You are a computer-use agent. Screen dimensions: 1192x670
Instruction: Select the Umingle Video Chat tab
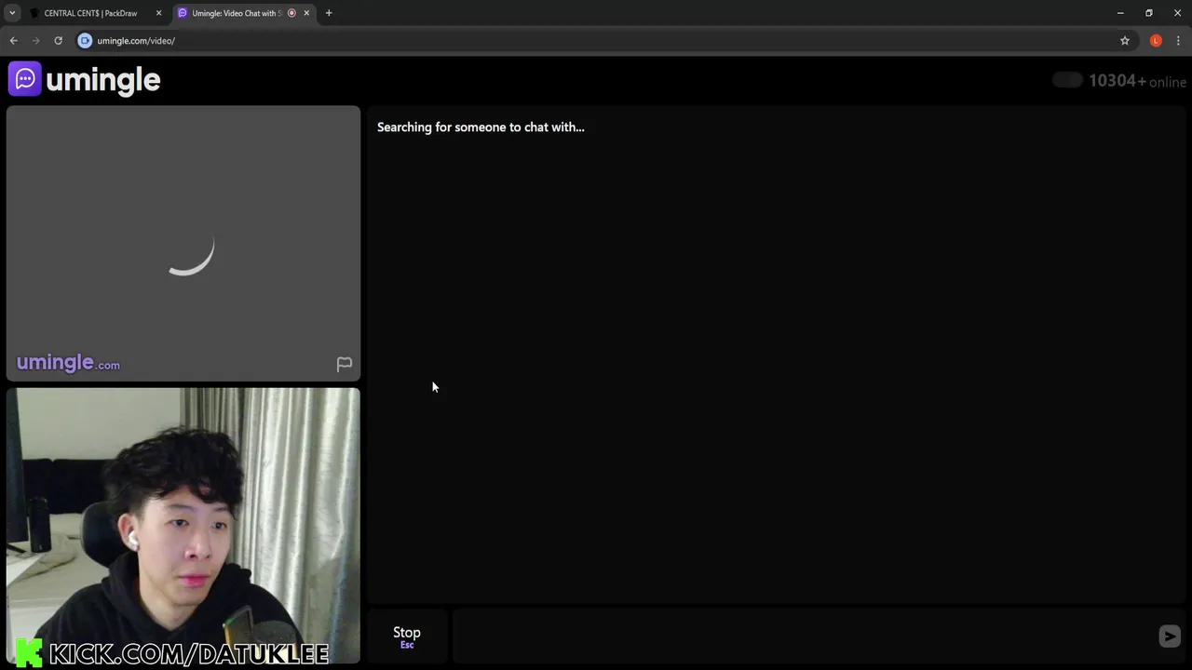[x=237, y=13]
